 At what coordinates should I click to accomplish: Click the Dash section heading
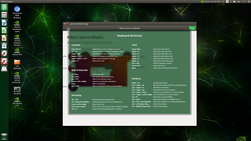click(134, 45)
